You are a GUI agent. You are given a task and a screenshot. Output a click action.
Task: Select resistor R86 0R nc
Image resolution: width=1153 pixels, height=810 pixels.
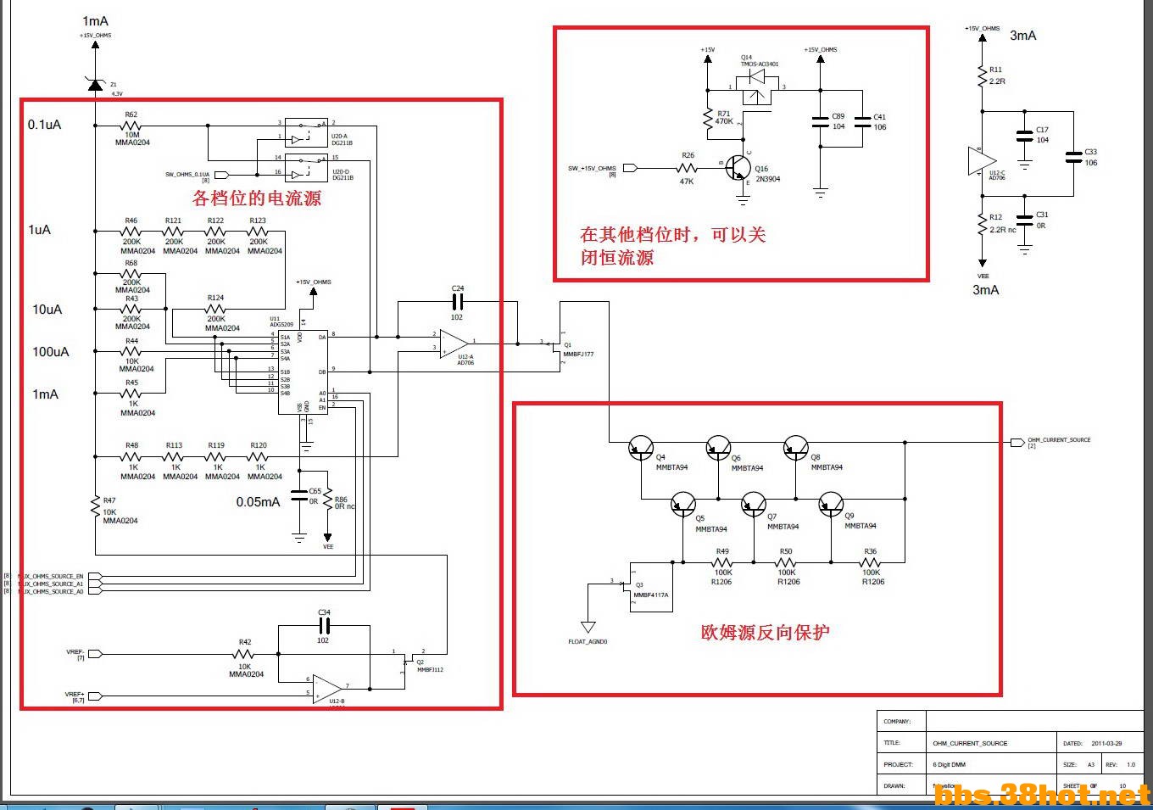point(328,500)
